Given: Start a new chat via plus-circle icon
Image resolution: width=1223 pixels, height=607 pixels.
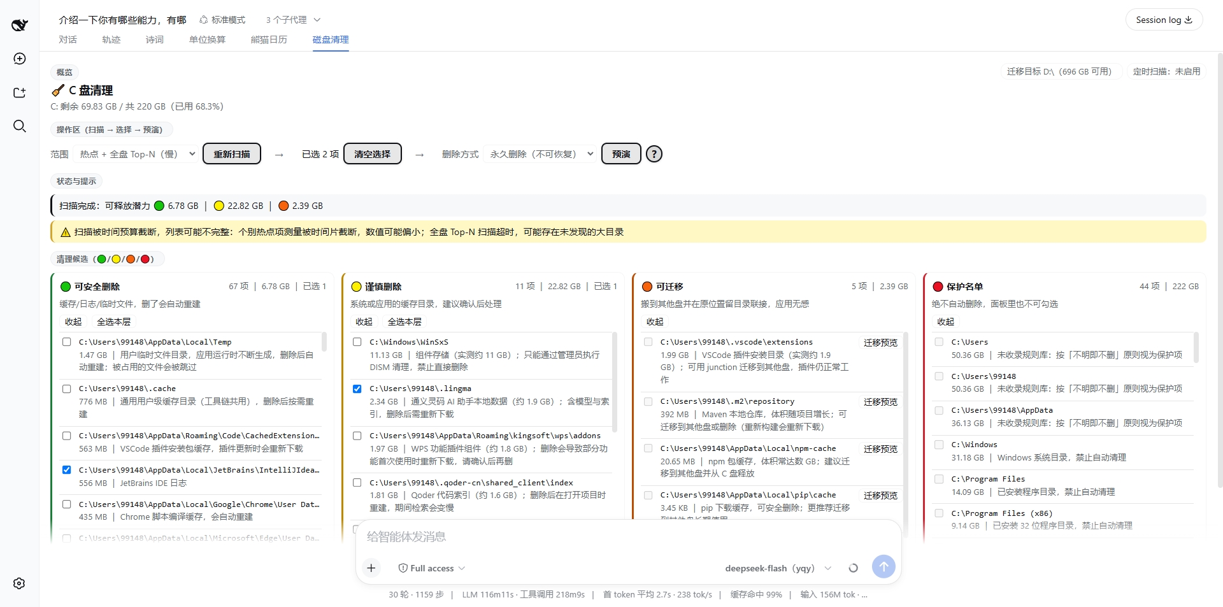Looking at the screenshot, I should click(20, 59).
